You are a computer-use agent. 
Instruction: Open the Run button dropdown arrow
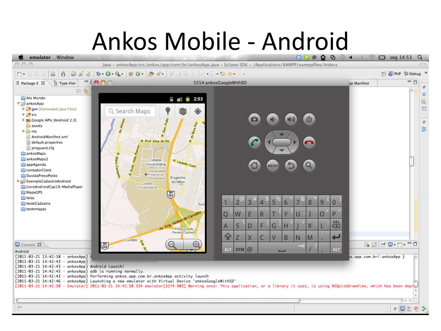112,74
